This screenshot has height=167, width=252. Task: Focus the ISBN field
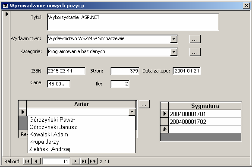coord(66,71)
